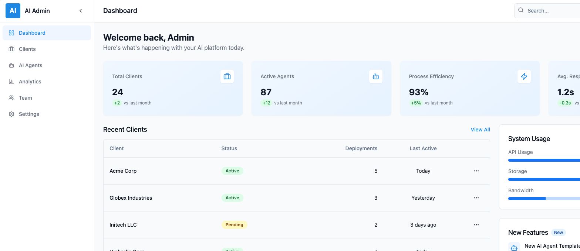Click the AI logo badge
Image resolution: width=580 pixels, height=251 pixels.
click(13, 11)
